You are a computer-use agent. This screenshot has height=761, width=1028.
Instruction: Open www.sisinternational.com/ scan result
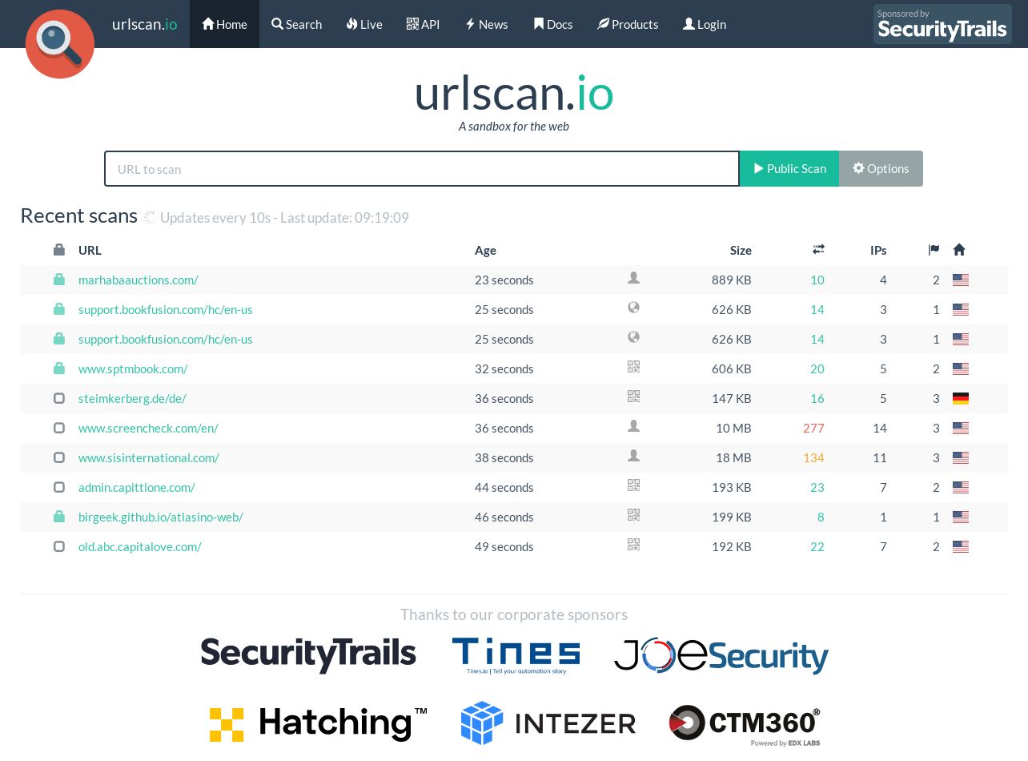click(149, 458)
